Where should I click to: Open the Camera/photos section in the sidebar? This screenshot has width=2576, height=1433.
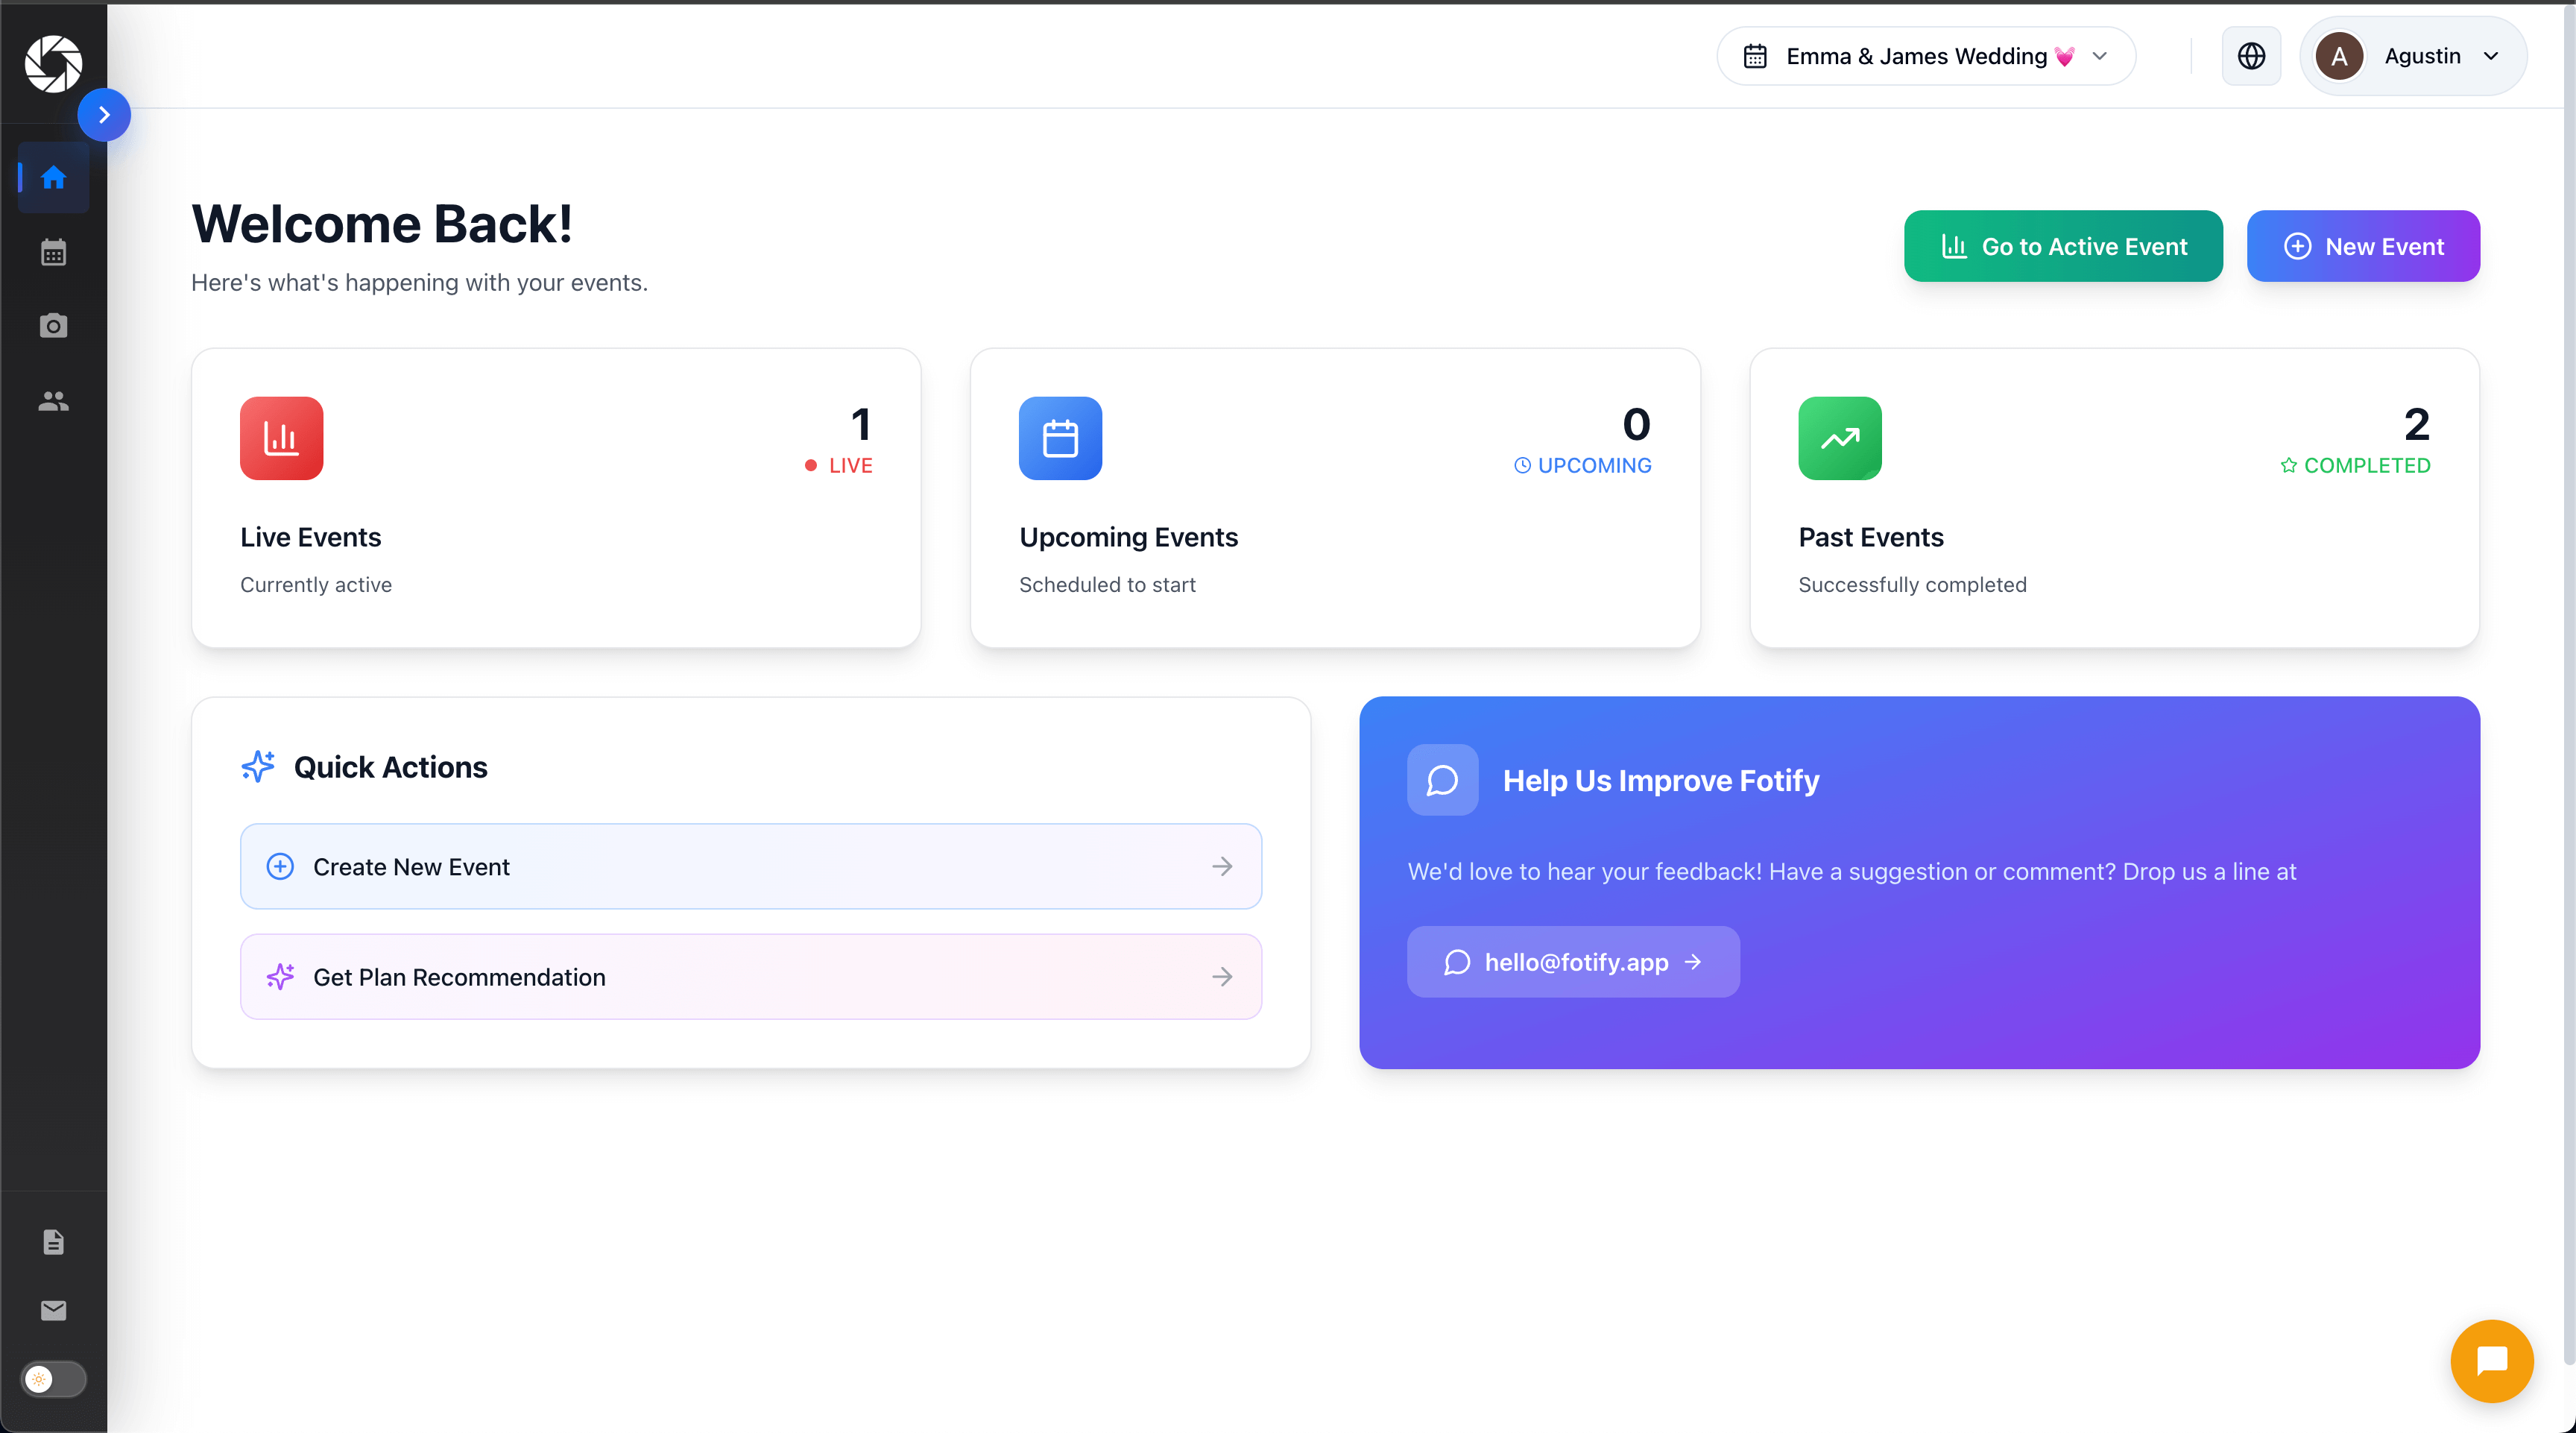pyautogui.click(x=52, y=325)
